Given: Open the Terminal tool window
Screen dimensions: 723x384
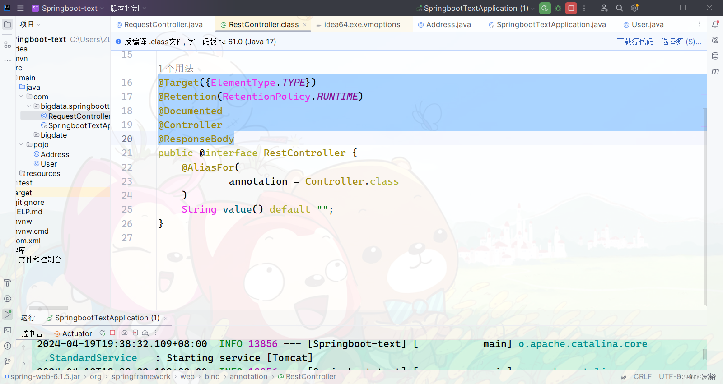Looking at the screenshot, I should click(x=8, y=330).
